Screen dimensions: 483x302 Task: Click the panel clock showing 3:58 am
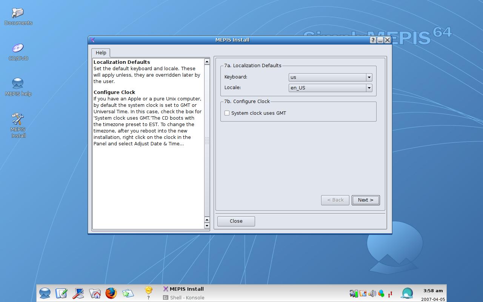pyautogui.click(x=433, y=291)
